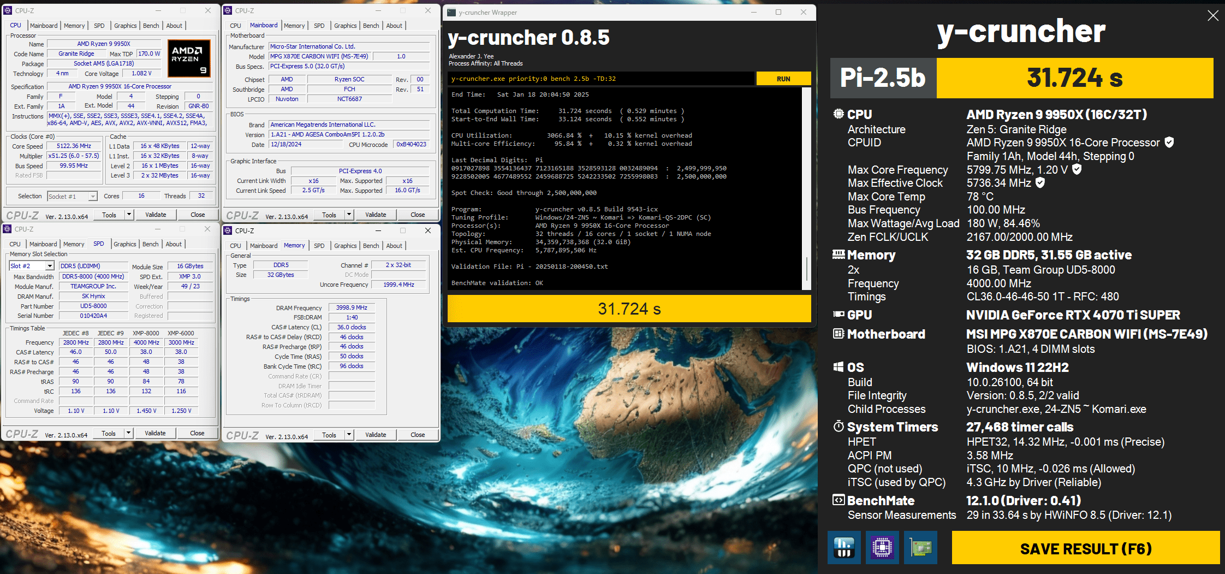The width and height of the screenshot is (1225, 574).
Task: Open Tools dropdown arrow in memory timings CPU-Z window
Action: (349, 435)
